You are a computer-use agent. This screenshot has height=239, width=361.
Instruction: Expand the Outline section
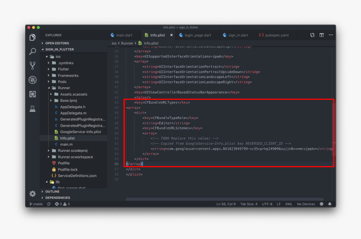click(74, 192)
